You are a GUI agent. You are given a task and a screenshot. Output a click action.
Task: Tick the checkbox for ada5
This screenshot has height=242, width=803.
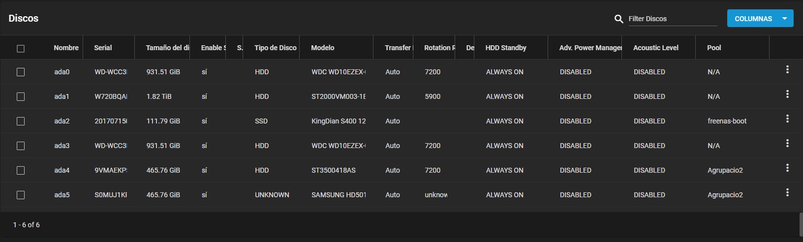(x=21, y=195)
